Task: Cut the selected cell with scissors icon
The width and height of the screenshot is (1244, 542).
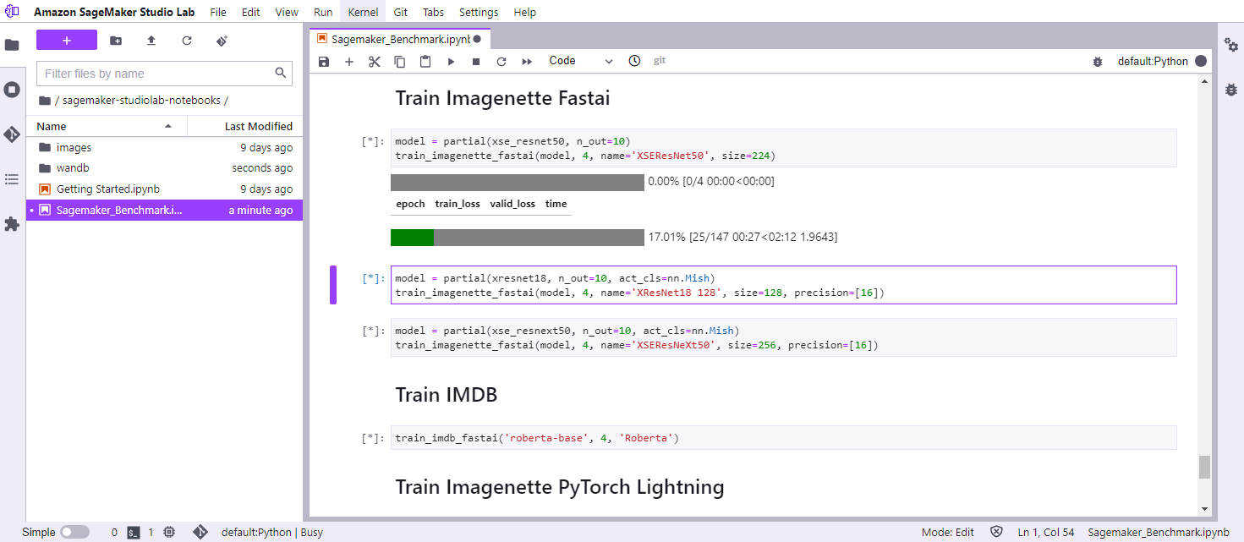Action: point(375,62)
